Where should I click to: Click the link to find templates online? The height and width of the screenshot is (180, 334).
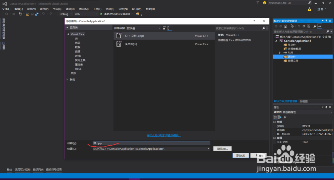(164, 135)
